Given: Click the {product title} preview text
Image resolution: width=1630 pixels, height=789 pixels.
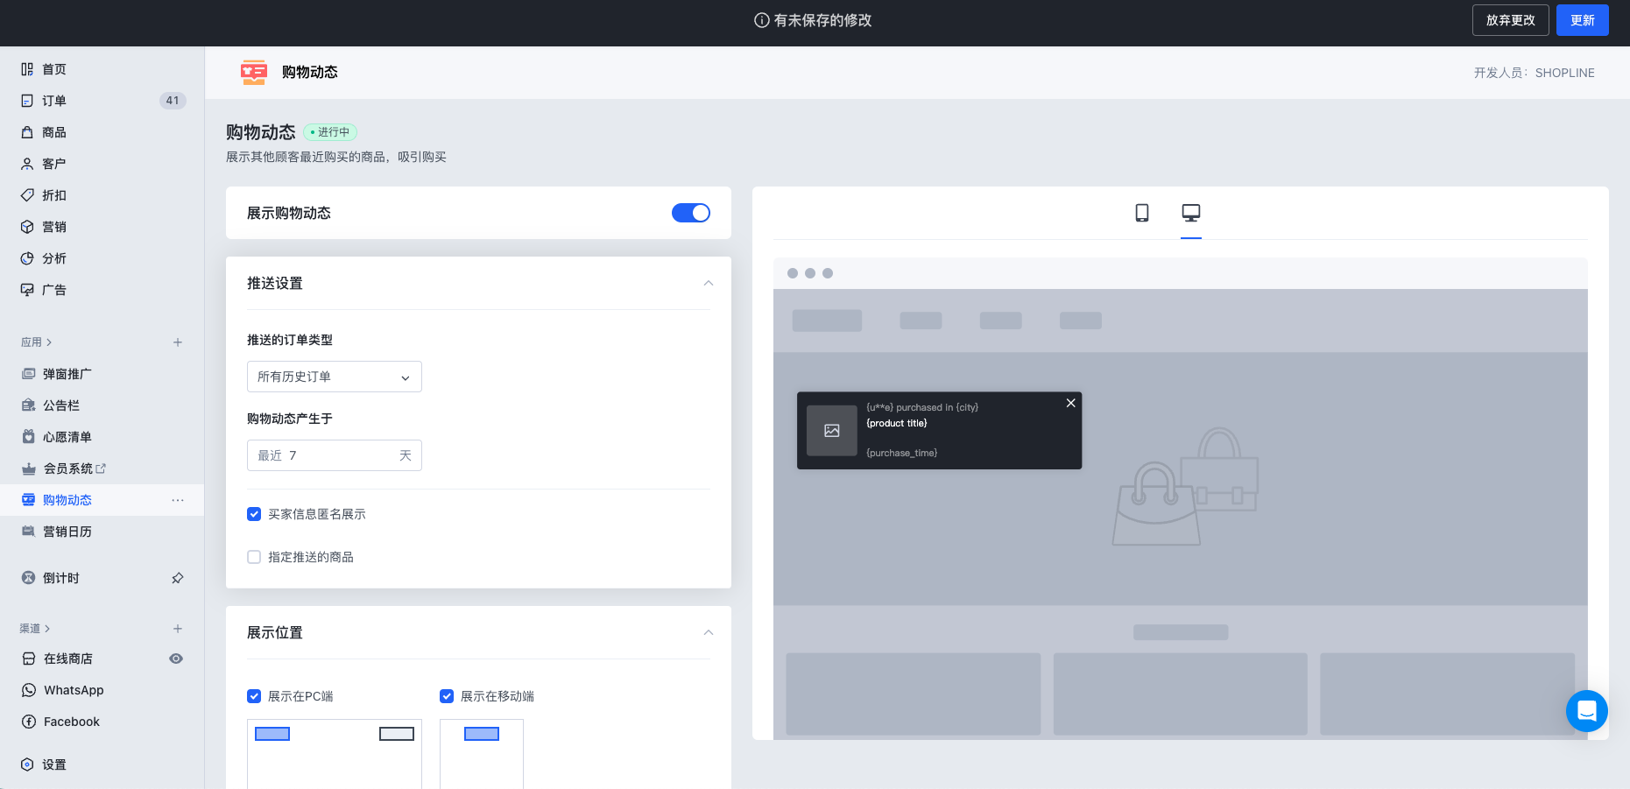Looking at the screenshot, I should (897, 423).
